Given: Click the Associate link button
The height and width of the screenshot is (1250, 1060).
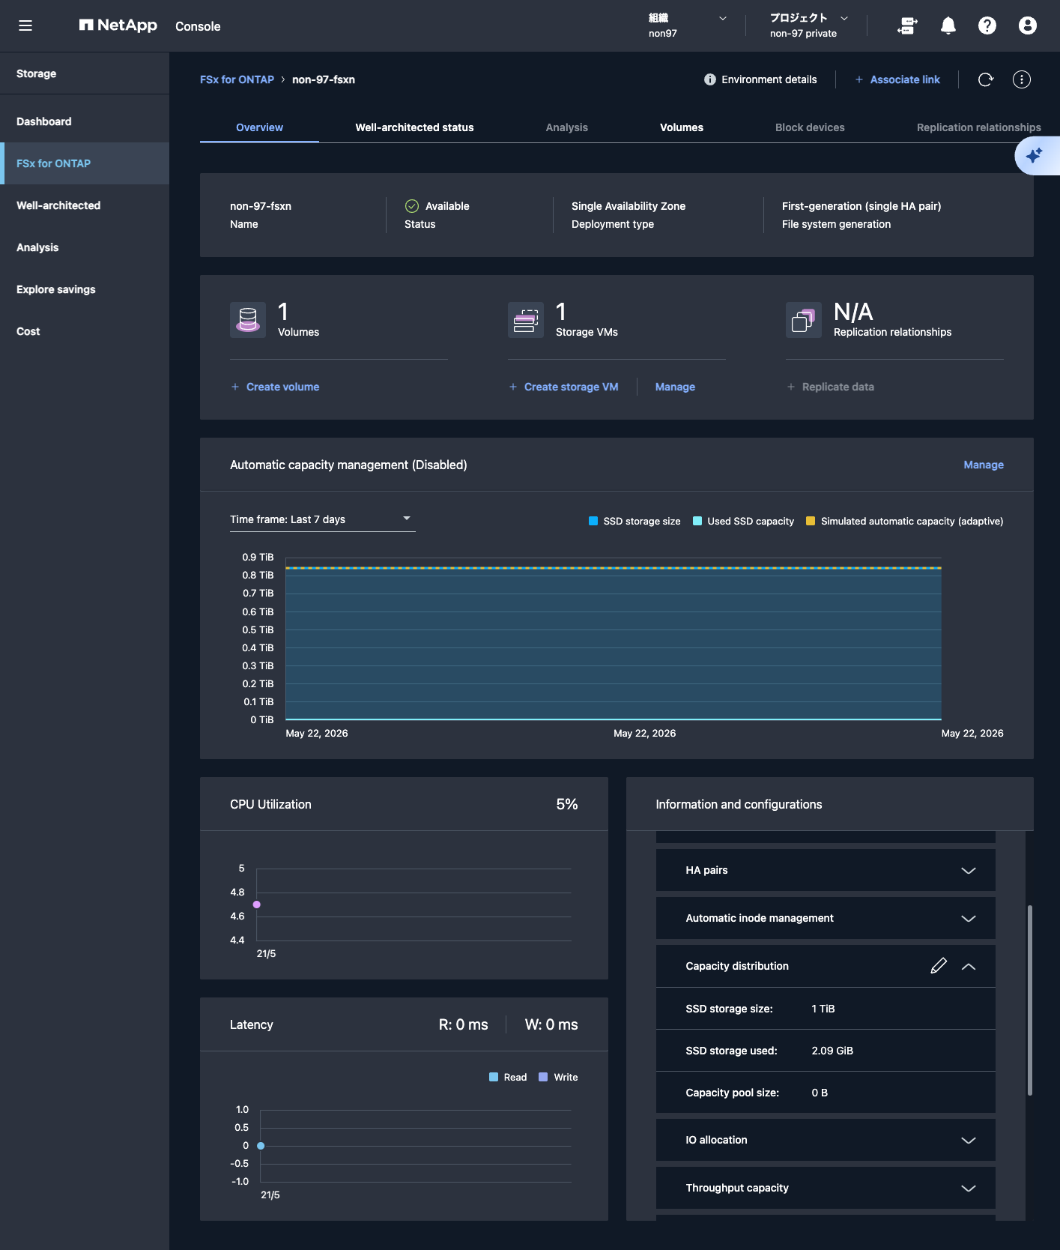Looking at the screenshot, I should [x=897, y=79].
